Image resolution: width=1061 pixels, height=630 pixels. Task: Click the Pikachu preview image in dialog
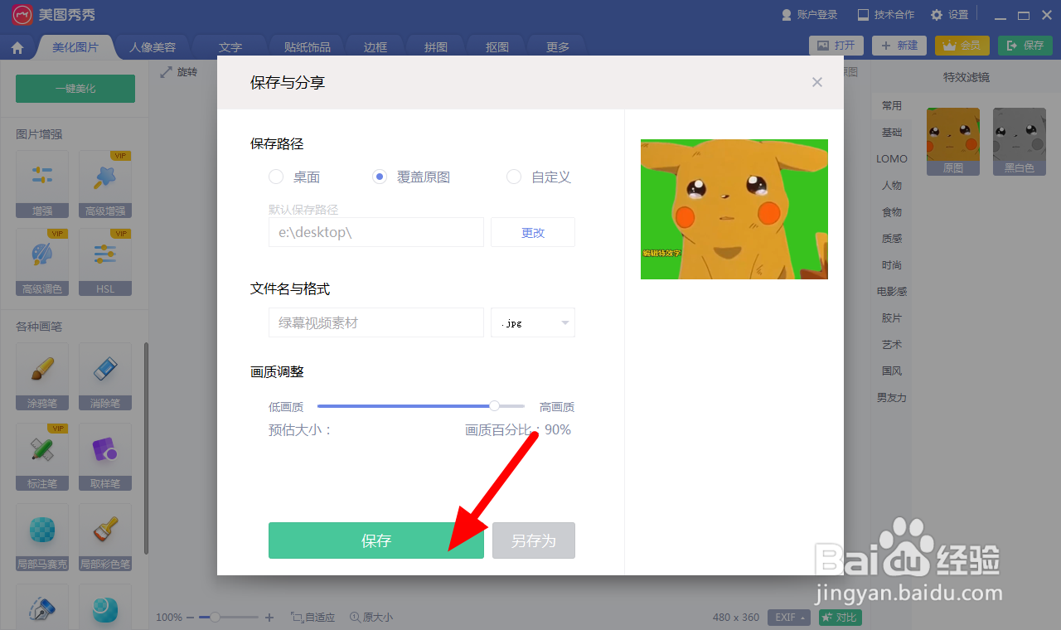point(734,209)
